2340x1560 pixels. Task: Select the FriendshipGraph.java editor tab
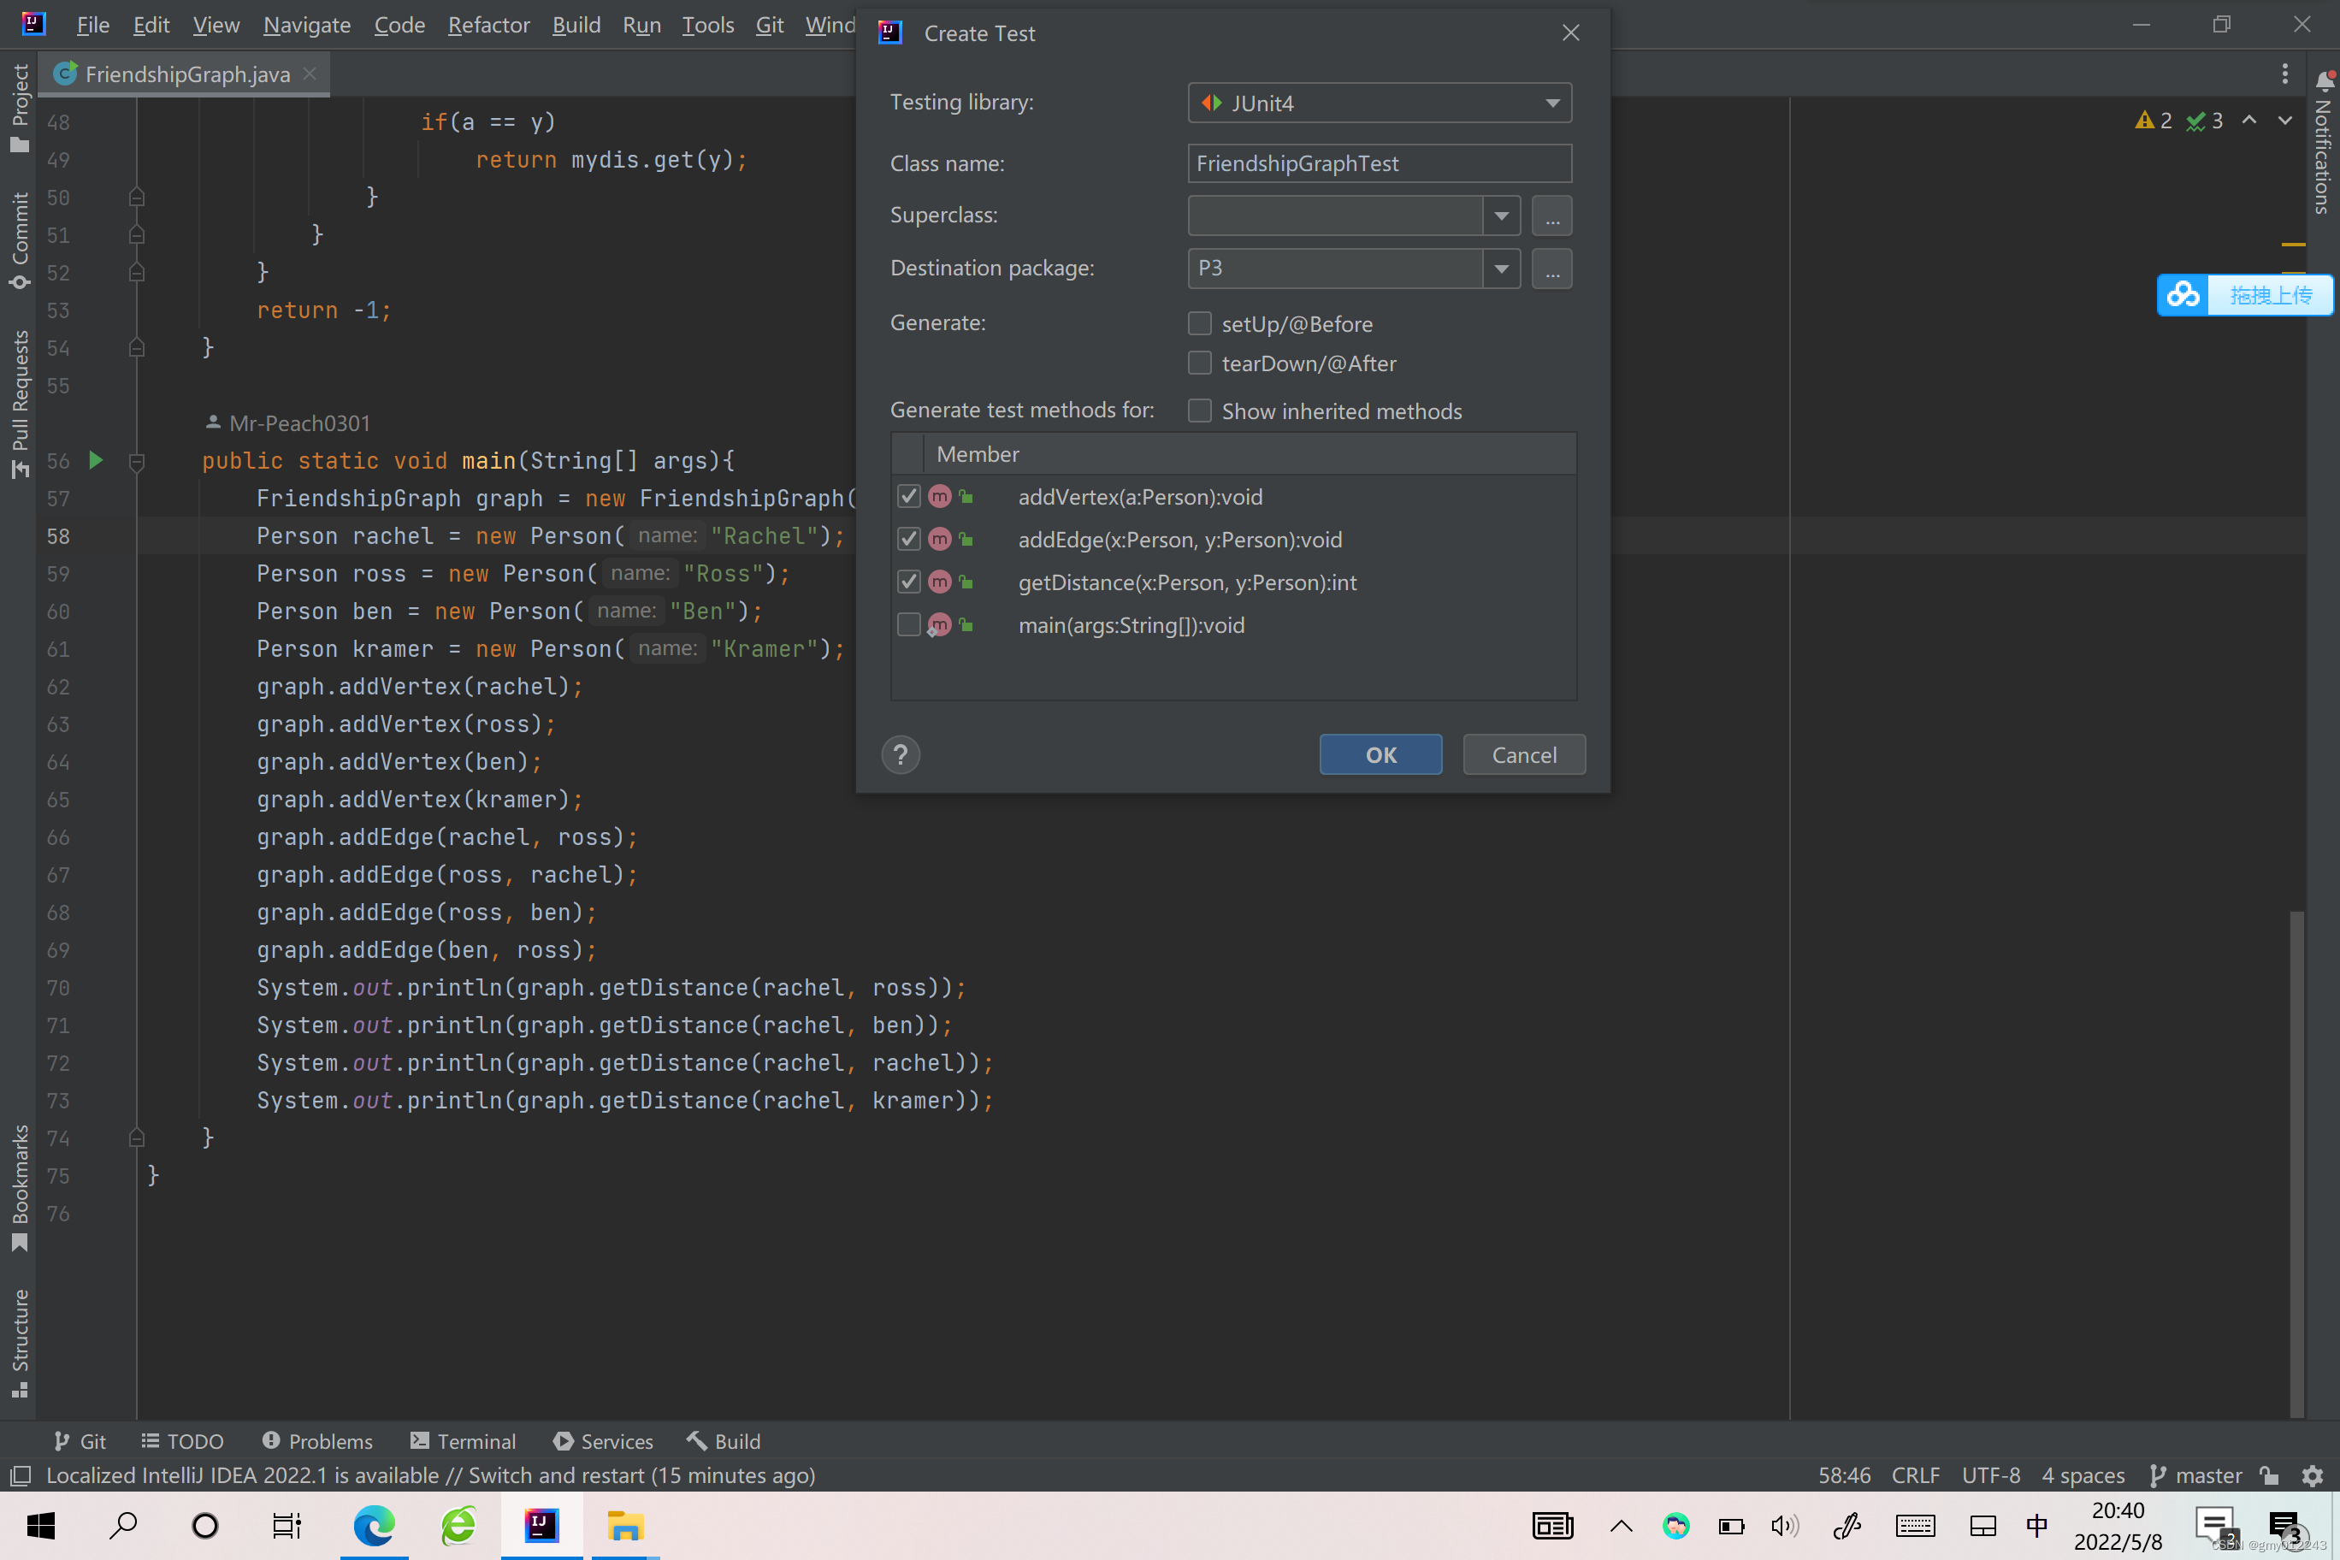point(184,73)
